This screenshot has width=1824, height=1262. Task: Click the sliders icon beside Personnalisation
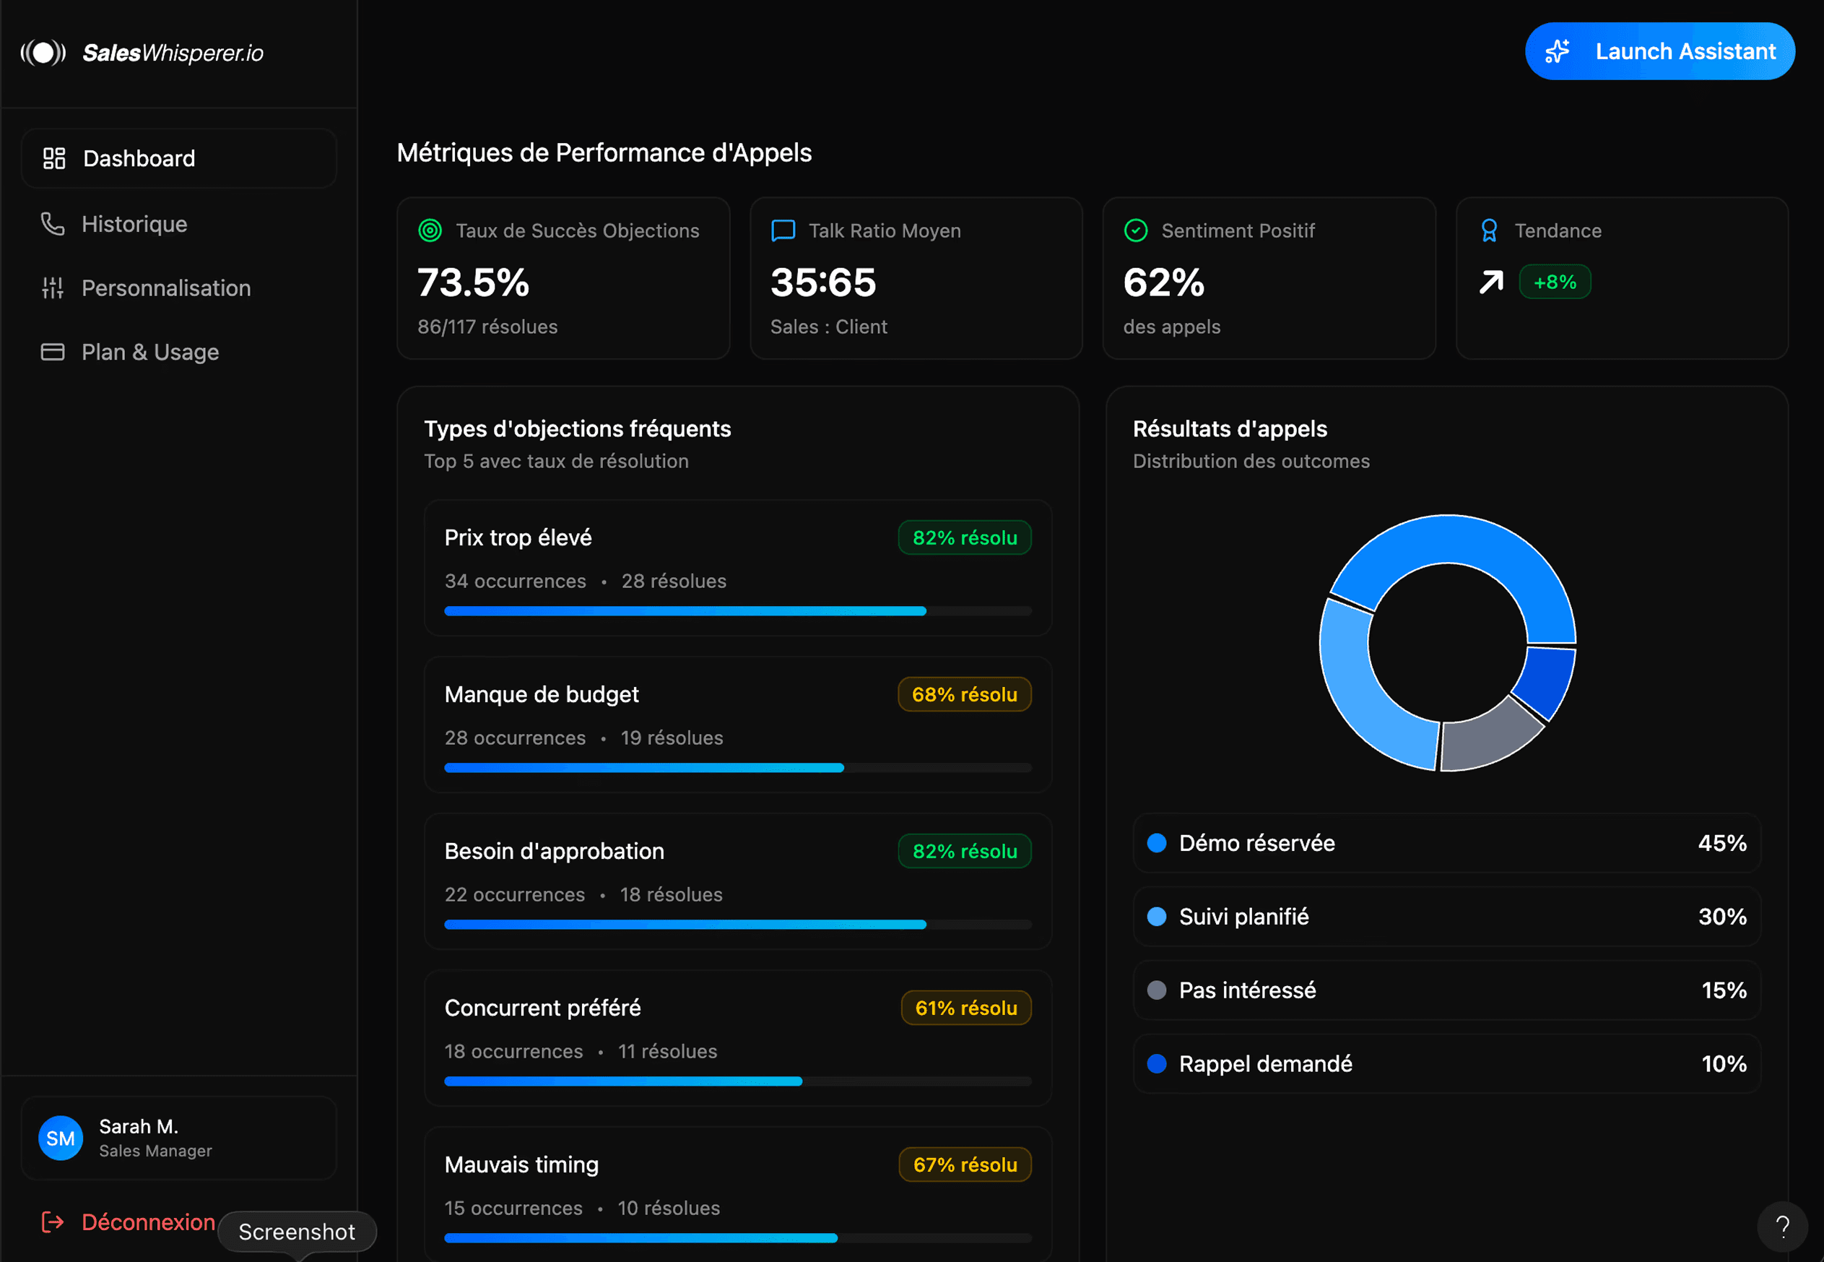click(x=52, y=288)
